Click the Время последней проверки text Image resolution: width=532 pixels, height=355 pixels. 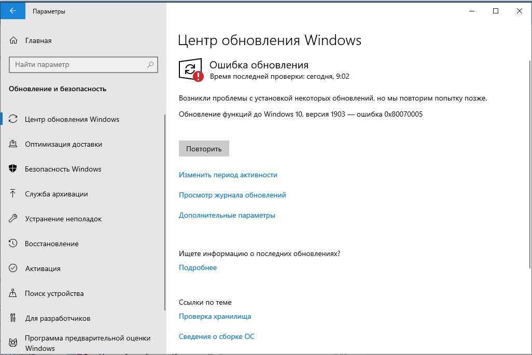(x=279, y=76)
